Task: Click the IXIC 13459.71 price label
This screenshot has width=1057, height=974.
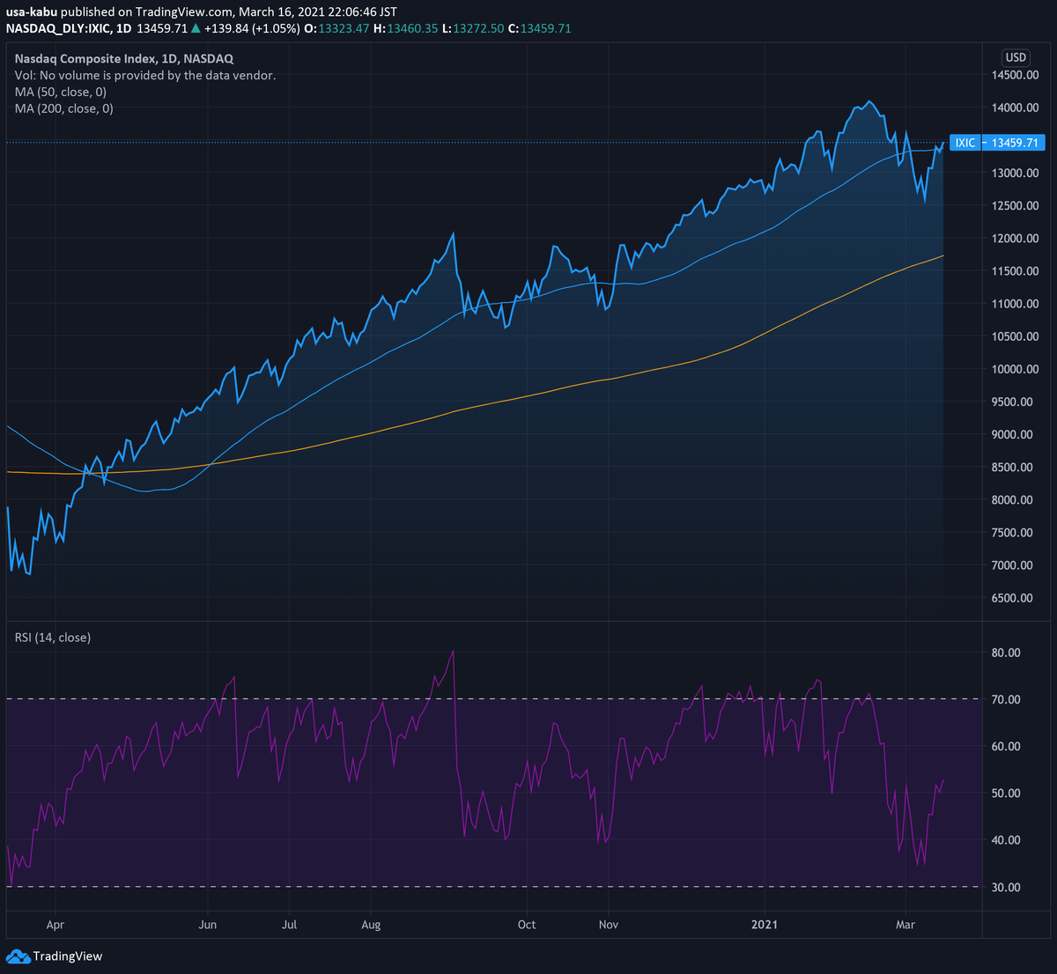Action: click(x=996, y=143)
